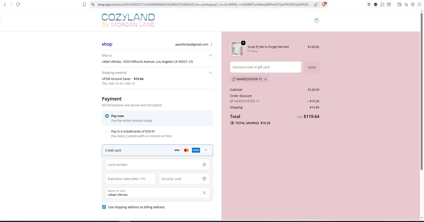
Task: Select the Credit card payment header
Action: click(157, 150)
